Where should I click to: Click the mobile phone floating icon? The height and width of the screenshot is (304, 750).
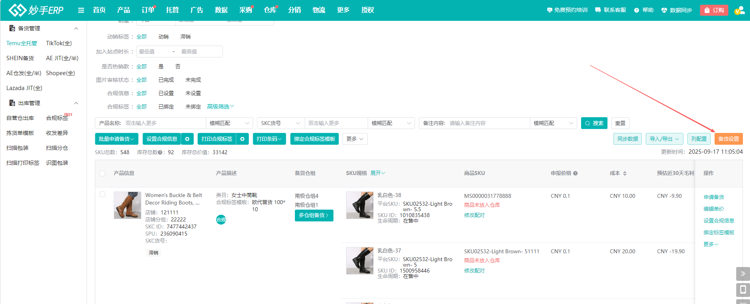(x=743, y=290)
